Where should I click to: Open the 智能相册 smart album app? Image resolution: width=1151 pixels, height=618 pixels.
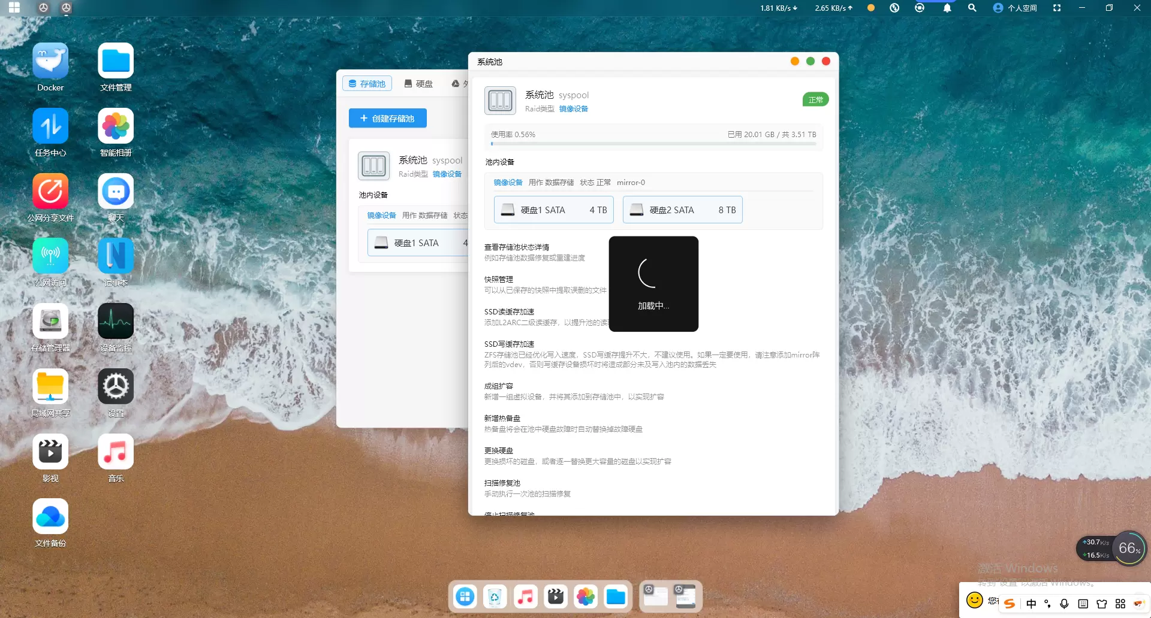[x=116, y=126]
